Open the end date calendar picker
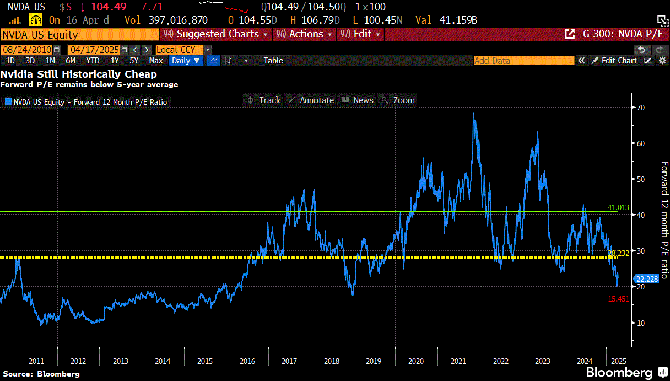670x381 pixels. [124, 49]
